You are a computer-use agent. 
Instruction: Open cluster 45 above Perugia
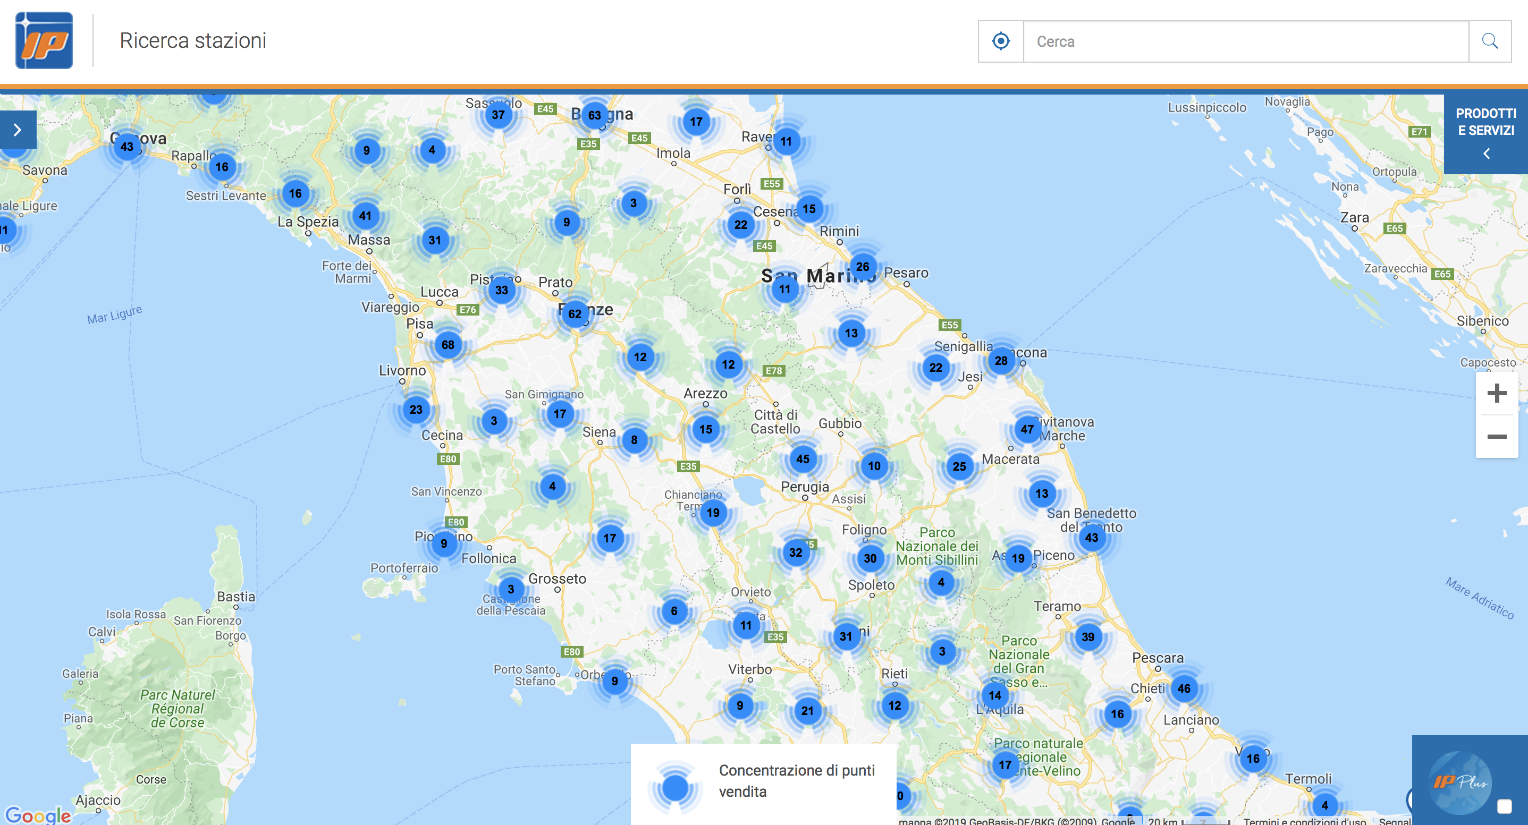tap(803, 459)
